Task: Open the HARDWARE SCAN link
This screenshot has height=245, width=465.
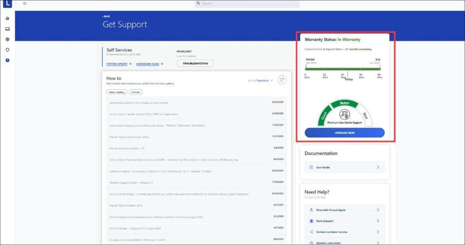Action: 149,64
